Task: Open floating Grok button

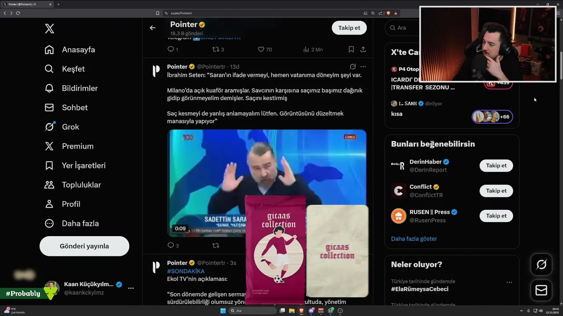Action: (x=541, y=265)
